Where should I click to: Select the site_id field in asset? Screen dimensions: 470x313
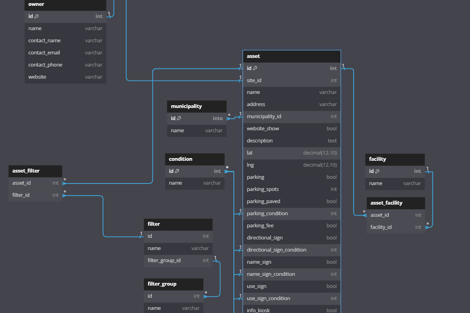[292, 81]
